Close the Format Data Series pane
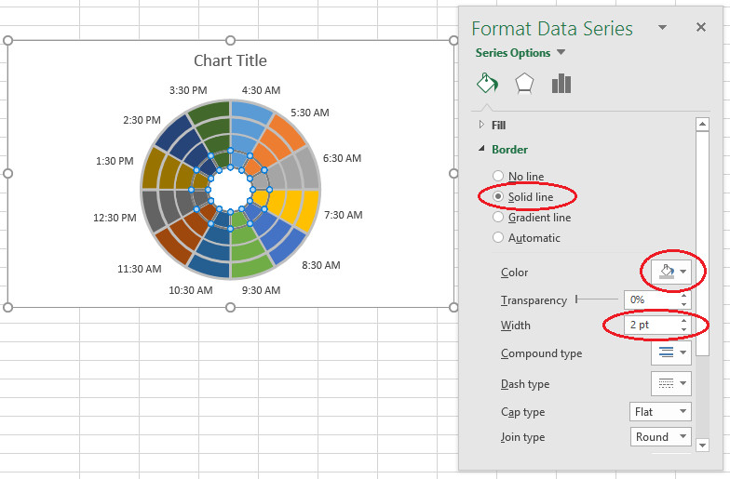This screenshot has height=479, width=730. (701, 28)
